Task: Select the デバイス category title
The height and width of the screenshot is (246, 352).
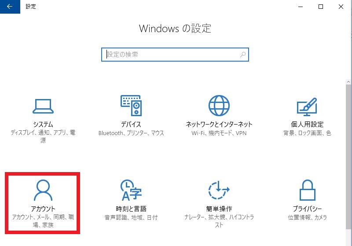Action: pyautogui.click(x=131, y=124)
